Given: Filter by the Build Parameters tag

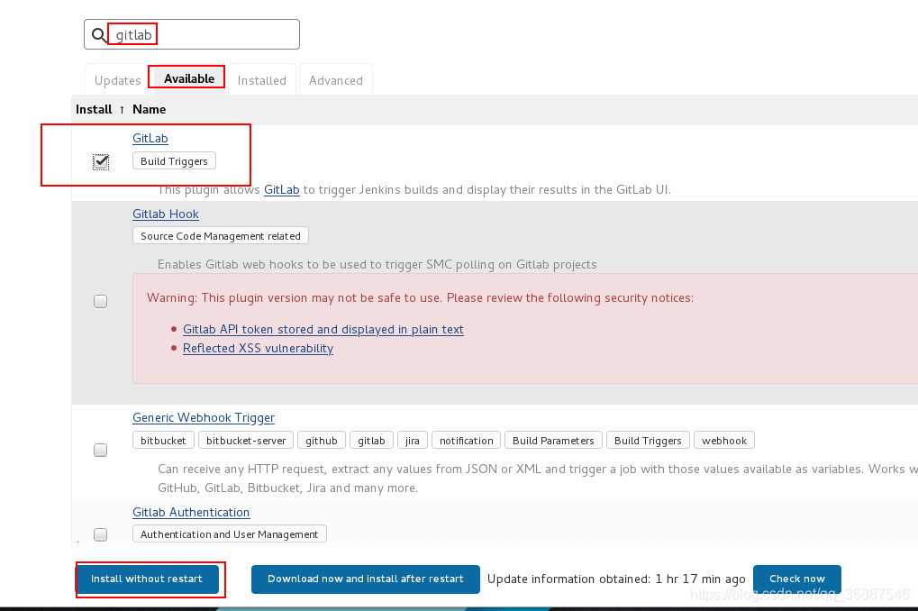Looking at the screenshot, I should pyautogui.click(x=553, y=441).
